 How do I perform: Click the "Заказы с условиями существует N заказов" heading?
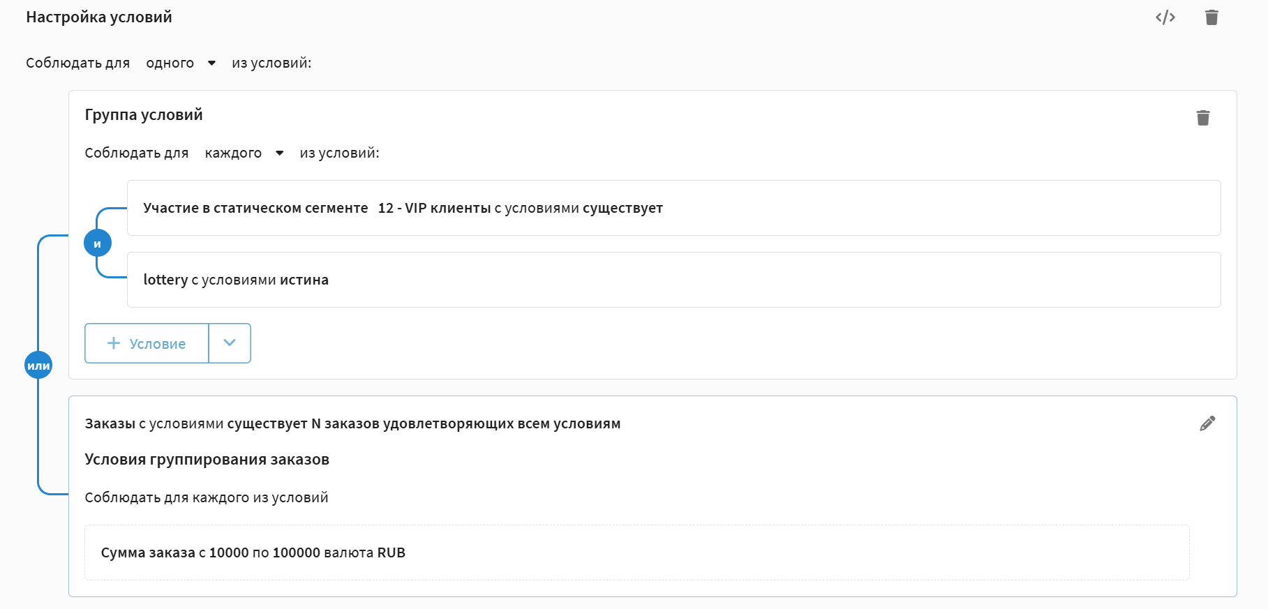coord(352,423)
